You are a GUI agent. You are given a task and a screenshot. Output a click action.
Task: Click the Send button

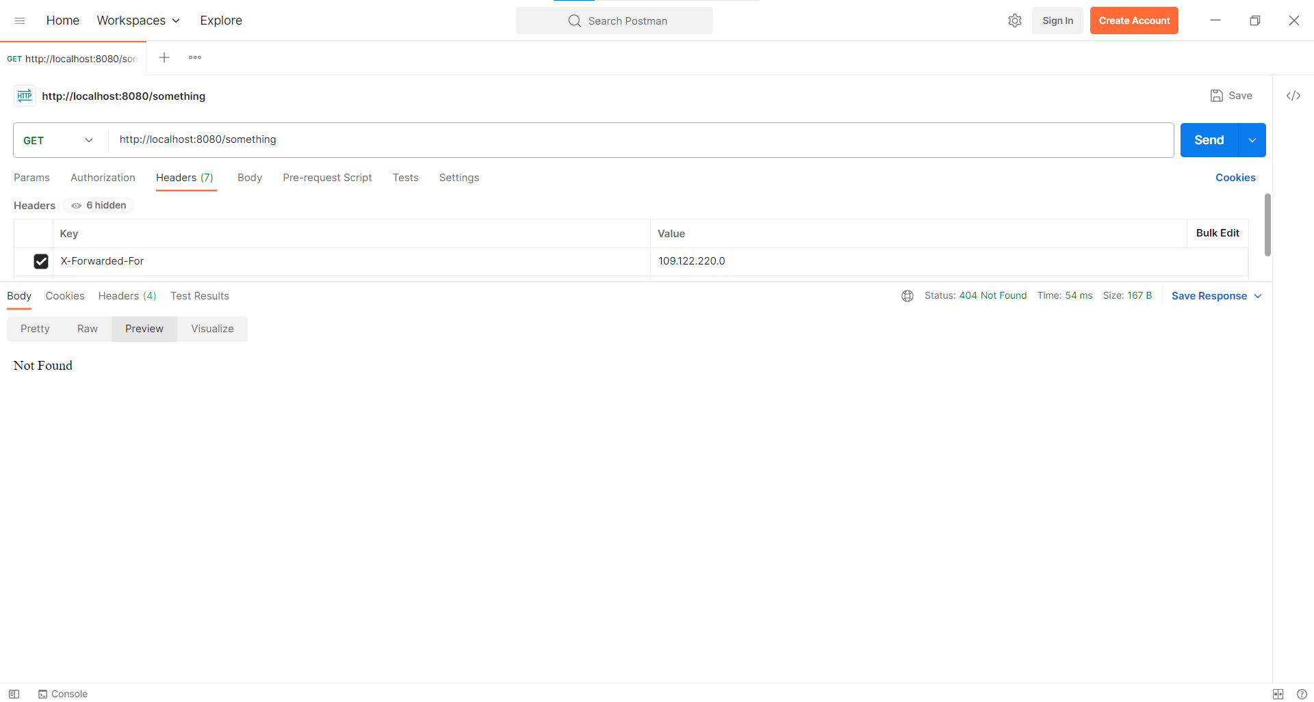(1209, 140)
